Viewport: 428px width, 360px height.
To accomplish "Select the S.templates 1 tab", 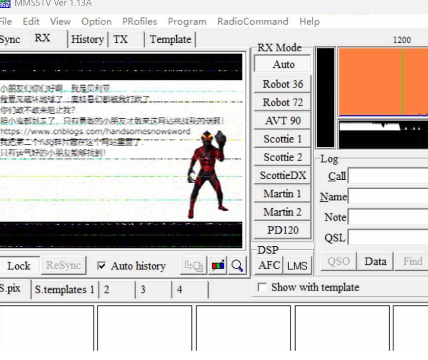I will 65,290.
